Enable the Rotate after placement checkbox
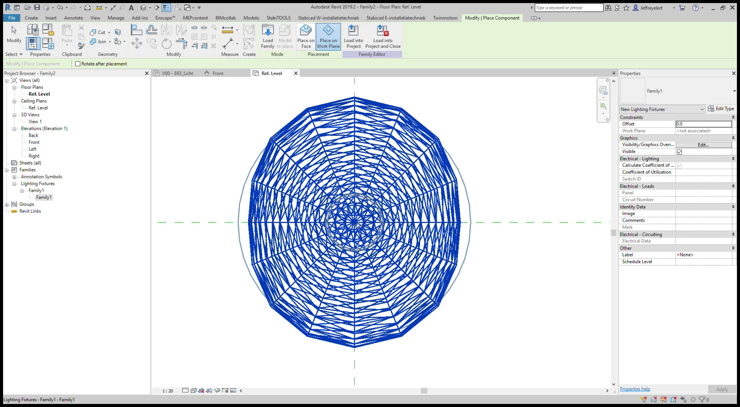The height and width of the screenshot is (407, 740). [x=78, y=64]
